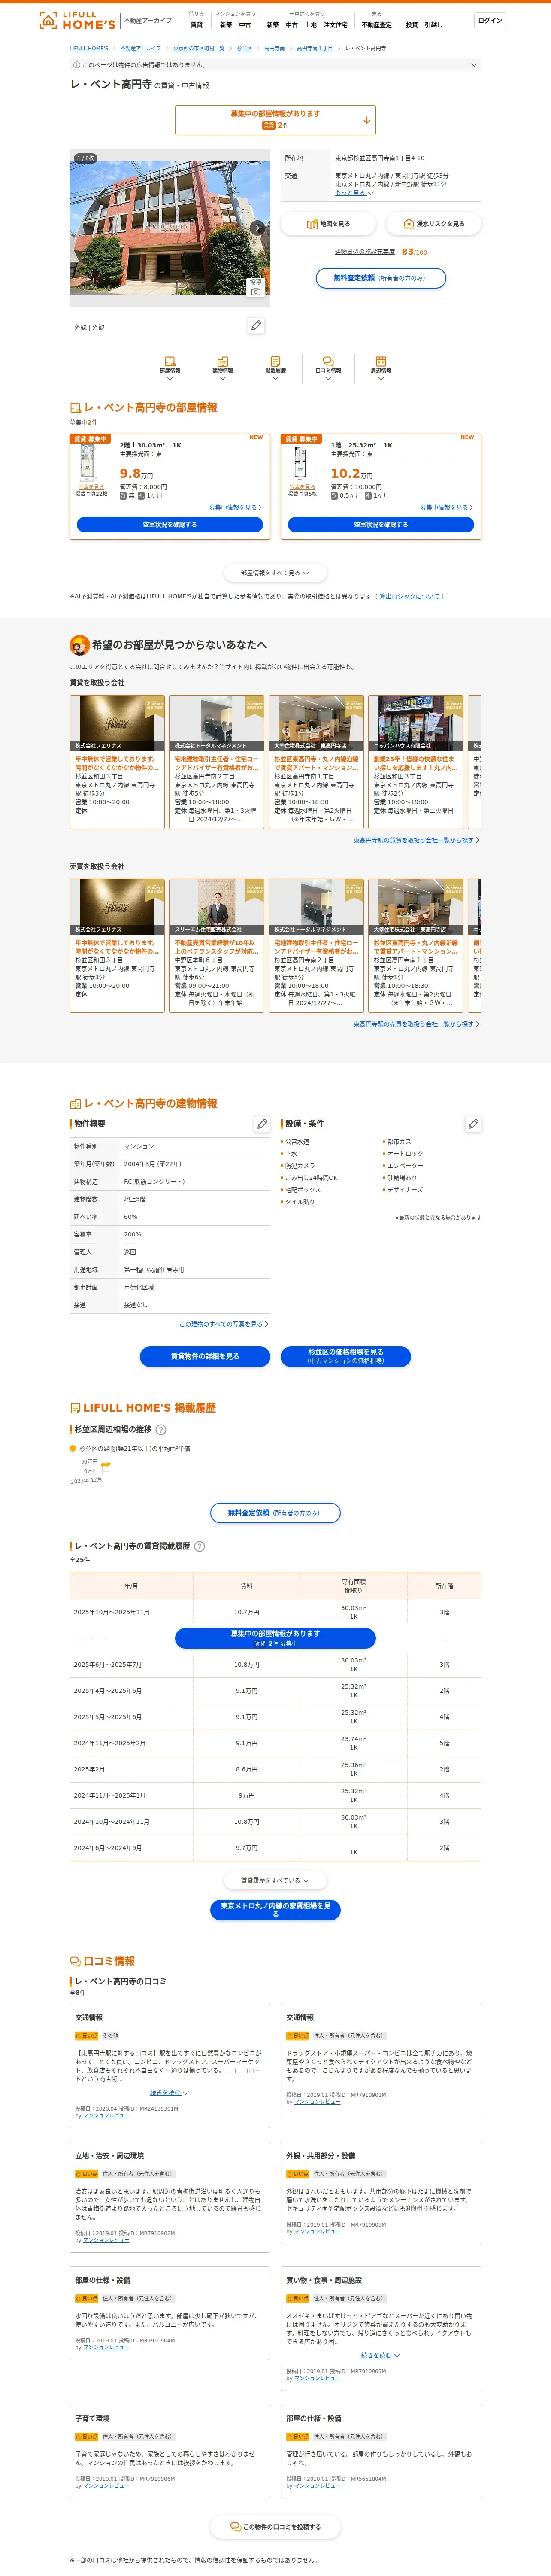Open the 10.2万円 room floor plan thumbnail

[300, 462]
